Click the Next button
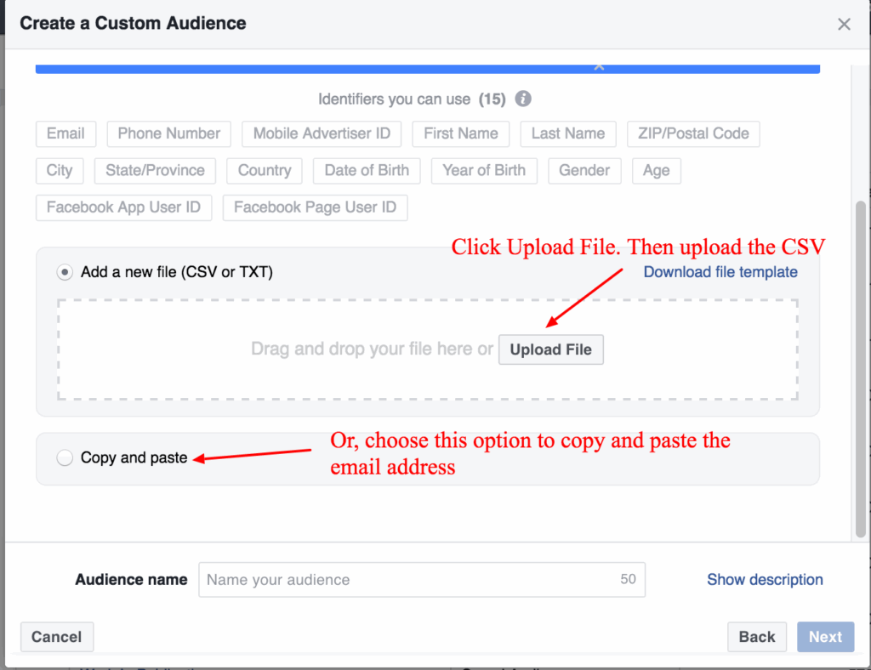Image resolution: width=871 pixels, height=670 pixels. 824,636
